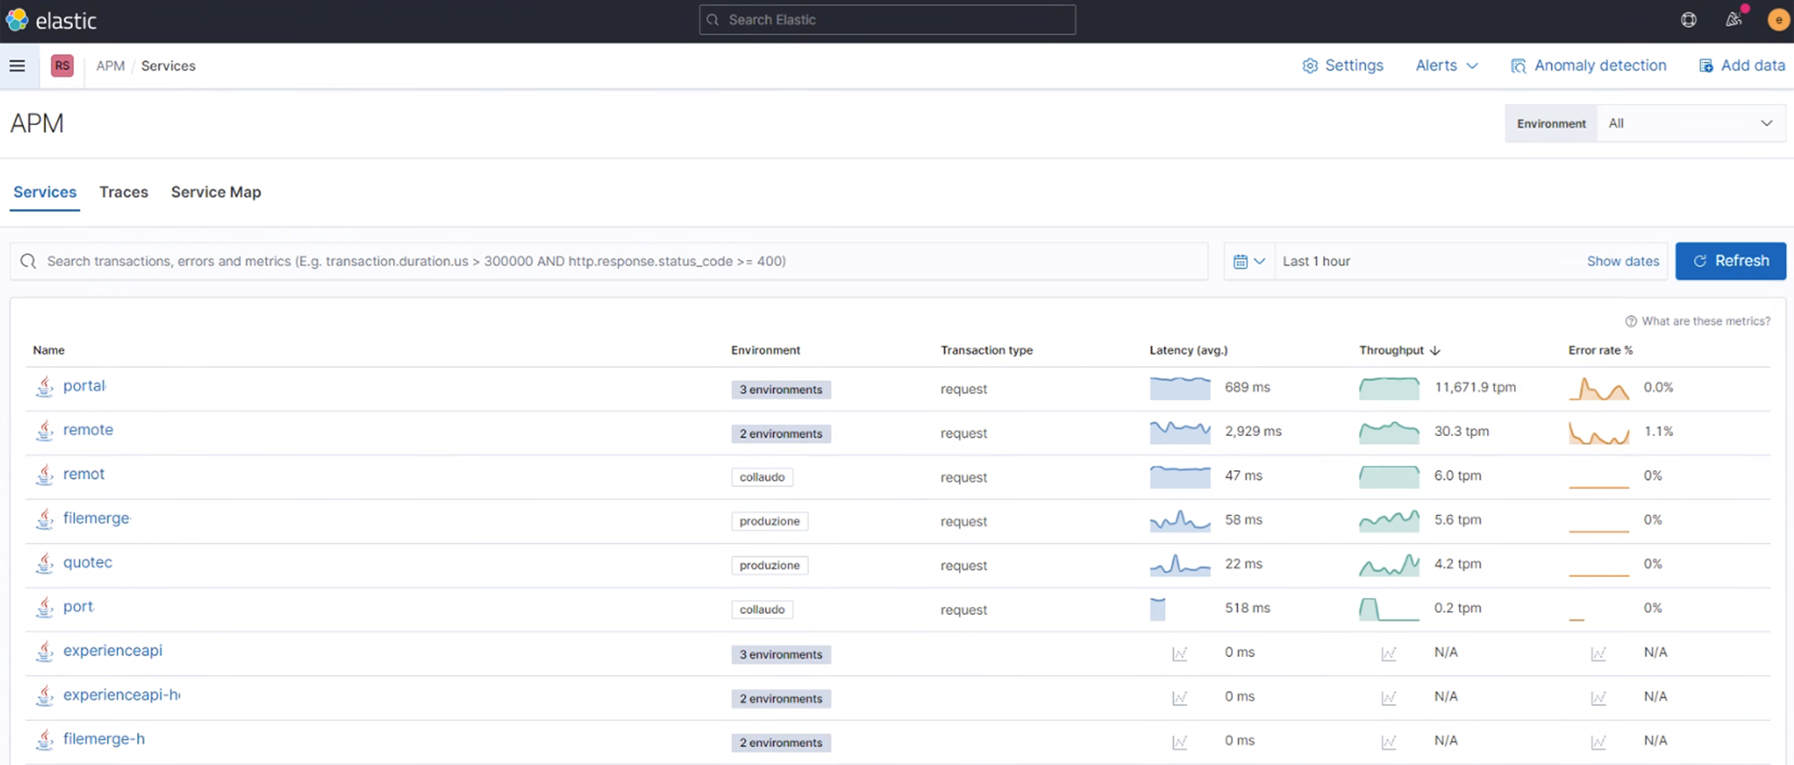Open the filemerge-h service

point(104,739)
